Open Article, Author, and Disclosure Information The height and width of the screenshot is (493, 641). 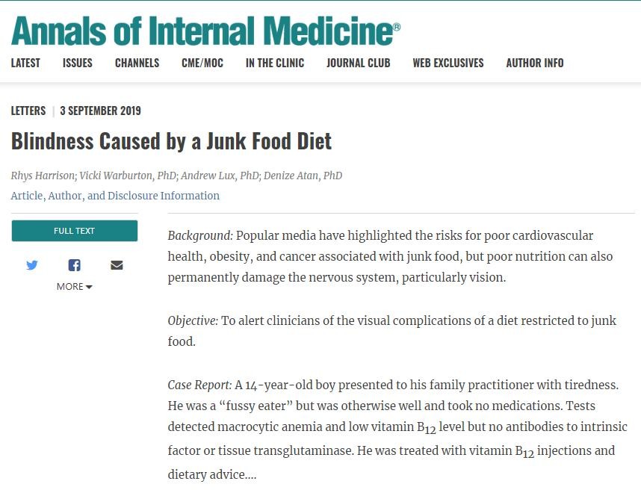coord(115,196)
